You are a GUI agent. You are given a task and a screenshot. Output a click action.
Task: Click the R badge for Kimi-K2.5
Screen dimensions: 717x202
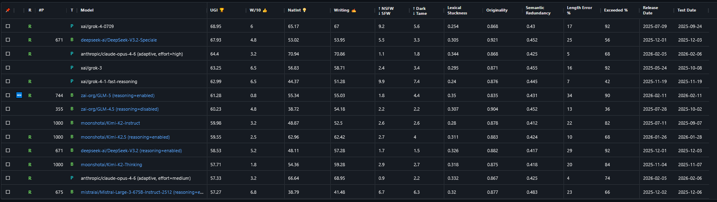pyautogui.click(x=30, y=137)
